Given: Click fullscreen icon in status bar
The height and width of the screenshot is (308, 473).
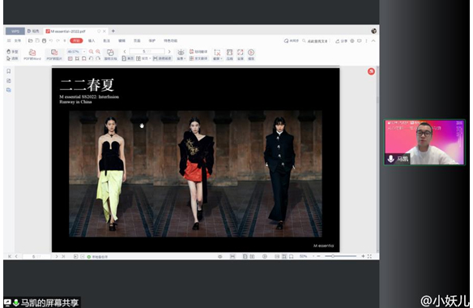Looking at the screenshot, I should point(369,256).
